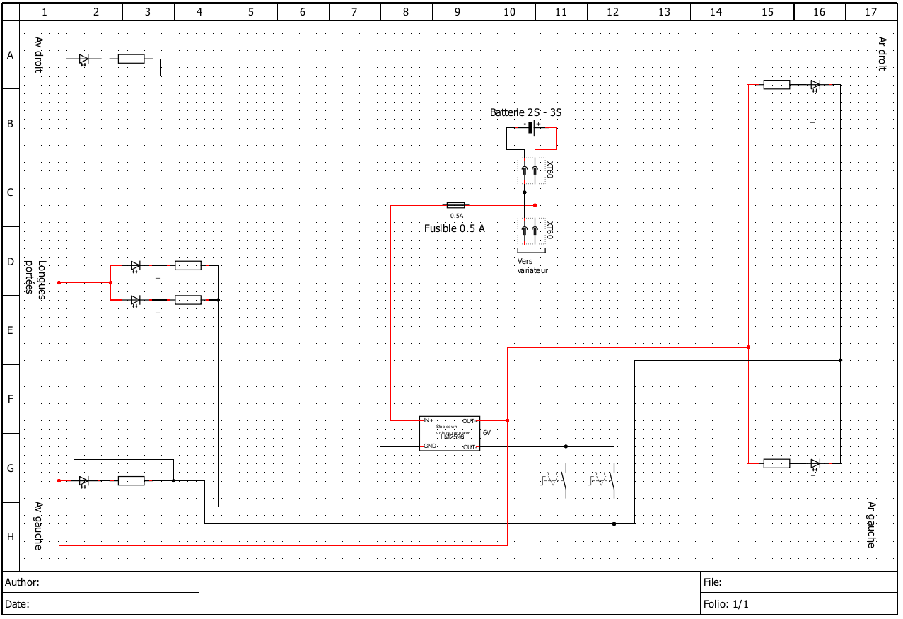Select the small 0.5A value under the fuse
This screenshot has width=903, height=619.
click(457, 215)
